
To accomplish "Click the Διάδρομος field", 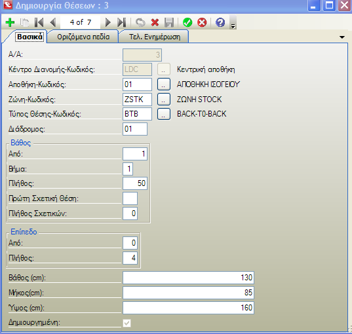I will (135, 129).
